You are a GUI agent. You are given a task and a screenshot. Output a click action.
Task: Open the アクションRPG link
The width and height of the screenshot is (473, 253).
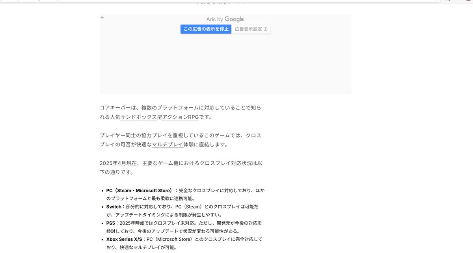click(x=181, y=117)
